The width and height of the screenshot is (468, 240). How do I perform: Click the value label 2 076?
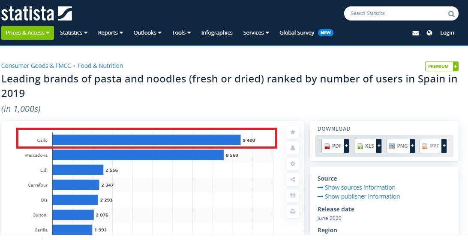pyautogui.click(x=102, y=215)
